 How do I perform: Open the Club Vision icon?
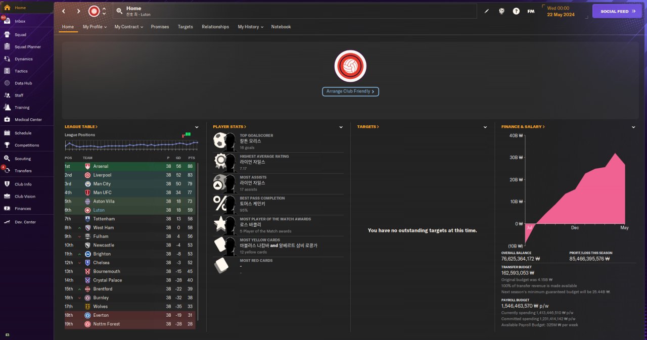[7, 197]
